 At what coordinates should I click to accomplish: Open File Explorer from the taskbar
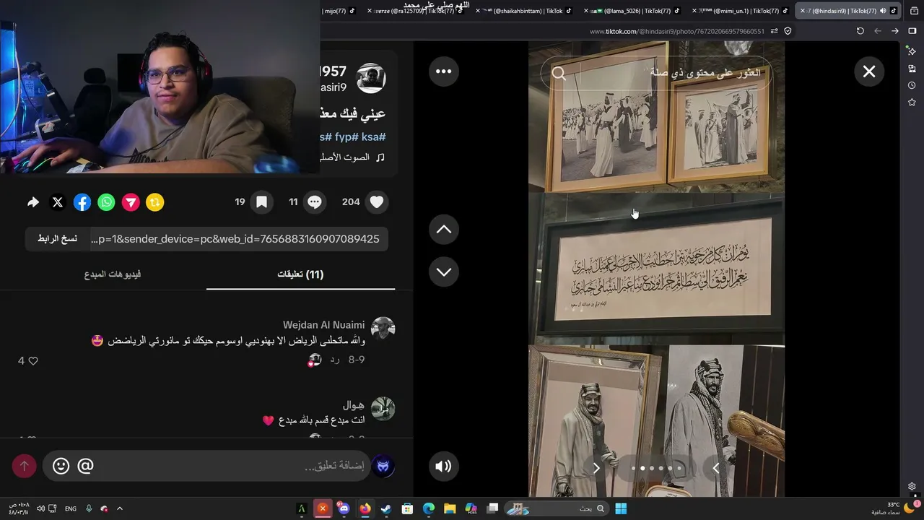click(x=450, y=508)
